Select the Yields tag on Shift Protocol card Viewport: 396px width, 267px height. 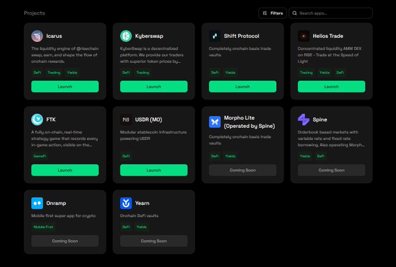pyautogui.click(x=231, y=73)
